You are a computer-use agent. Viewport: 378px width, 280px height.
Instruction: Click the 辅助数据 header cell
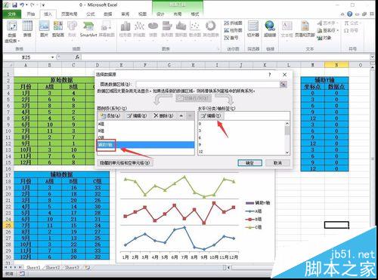coord(61,174)
